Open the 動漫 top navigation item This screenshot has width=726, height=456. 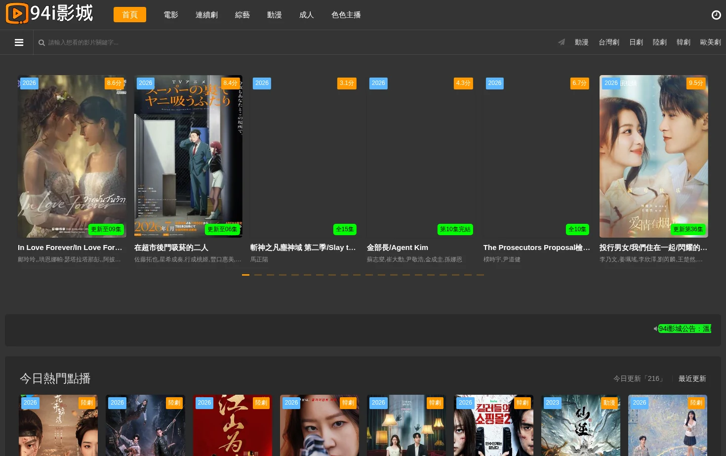275,15
